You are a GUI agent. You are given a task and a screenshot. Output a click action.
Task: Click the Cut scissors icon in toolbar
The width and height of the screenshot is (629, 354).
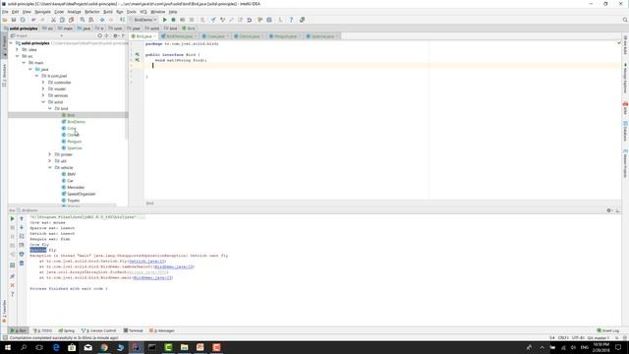pos(53,20)
